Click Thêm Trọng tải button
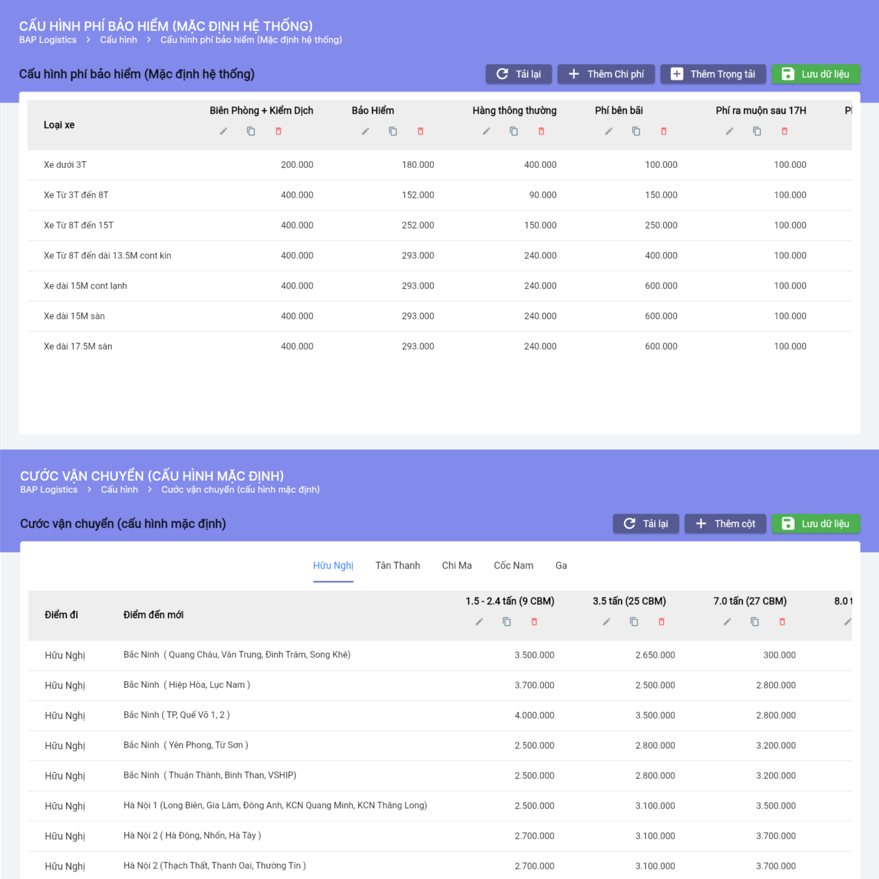 click(713, 74)
